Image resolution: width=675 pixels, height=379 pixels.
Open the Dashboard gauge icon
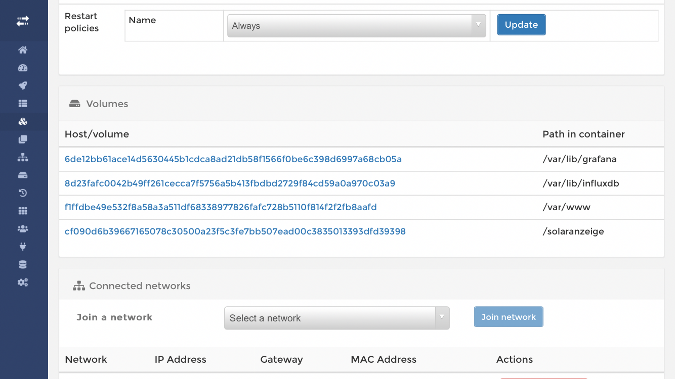click(23, 68)
